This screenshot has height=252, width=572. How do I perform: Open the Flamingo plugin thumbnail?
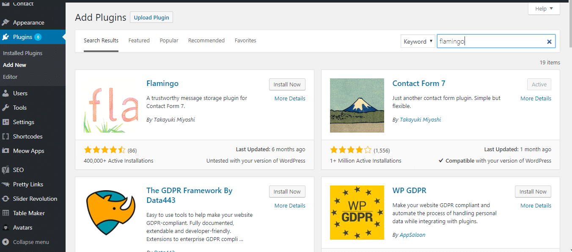tap(111, 105)
